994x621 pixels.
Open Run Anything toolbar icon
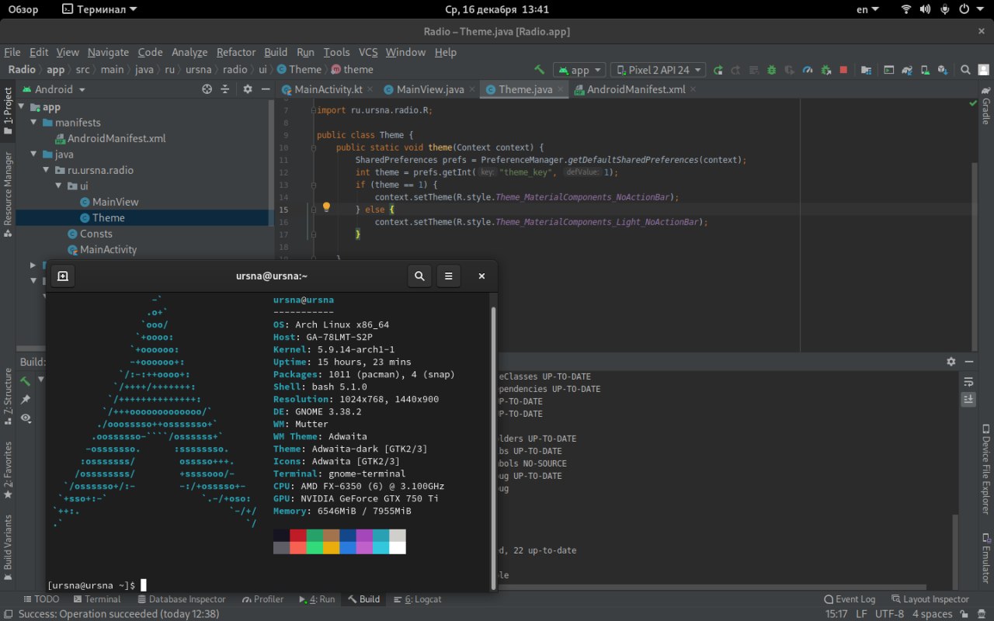pyautogui.click(x=889, y=70)
